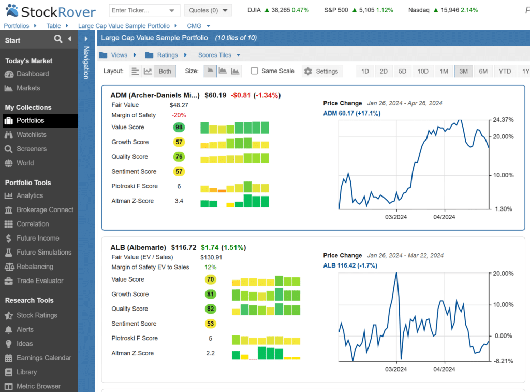
Task: Click the search magnifier icon in Start panel
Action: [x=58, y=39]
